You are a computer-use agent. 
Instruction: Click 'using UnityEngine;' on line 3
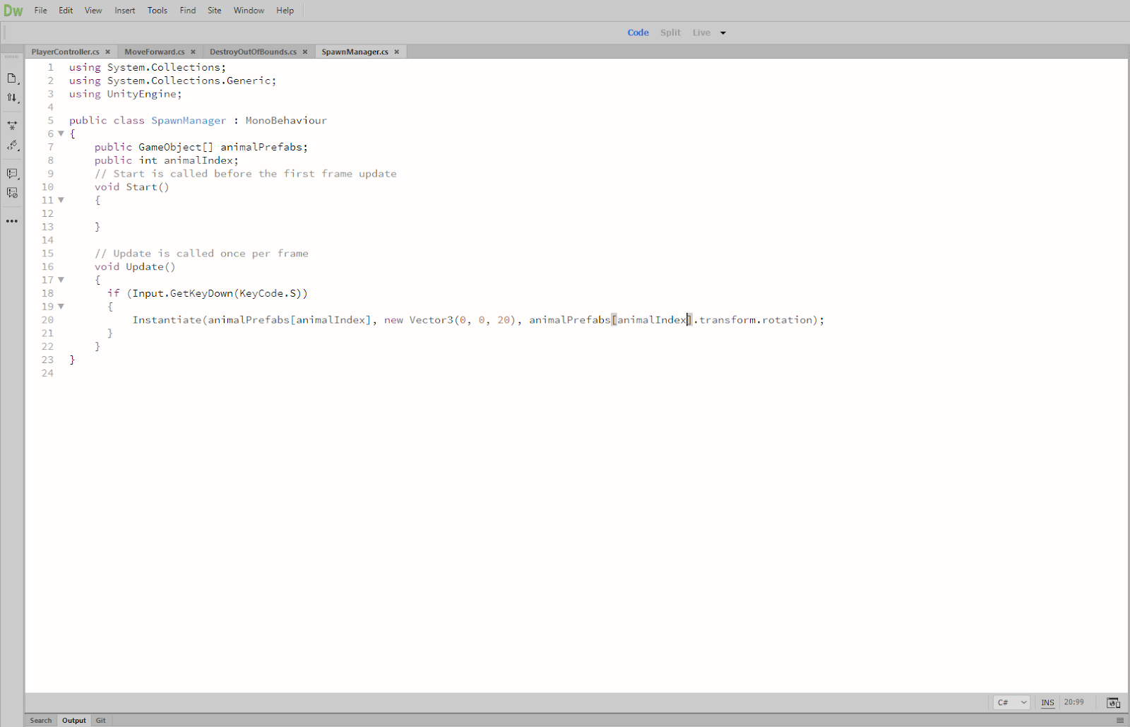point(125,94)
